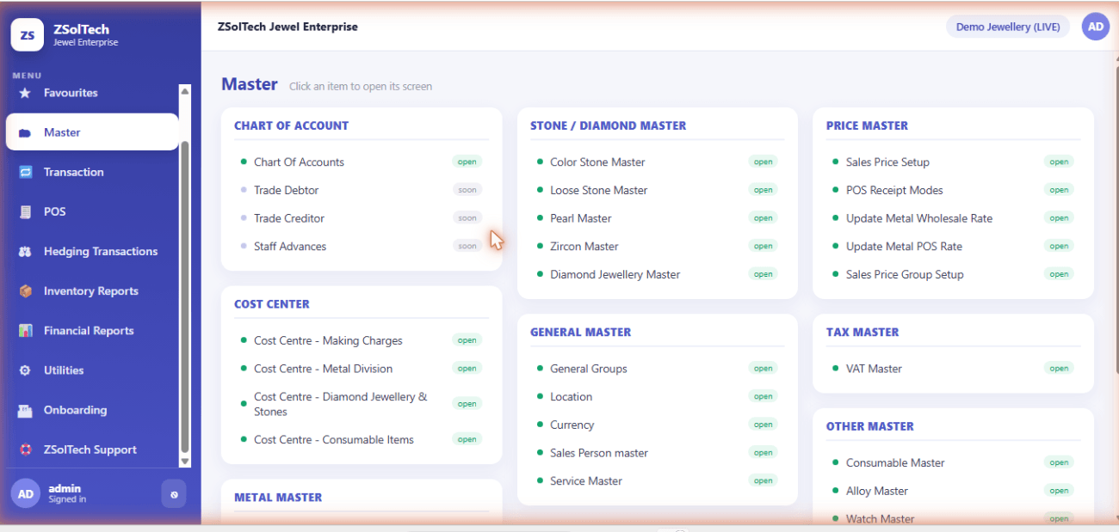Open Loose Stone Master
Screen dimensions: 1119x532
(x=657, y=190)
